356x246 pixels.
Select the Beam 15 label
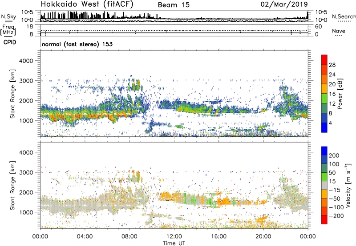pos(174,5)
